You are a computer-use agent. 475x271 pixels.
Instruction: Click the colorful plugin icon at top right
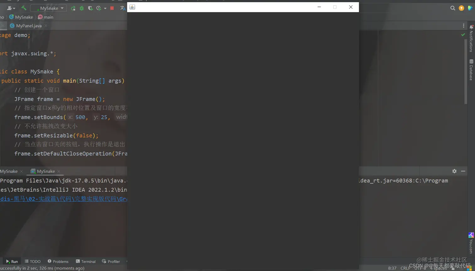470,8
